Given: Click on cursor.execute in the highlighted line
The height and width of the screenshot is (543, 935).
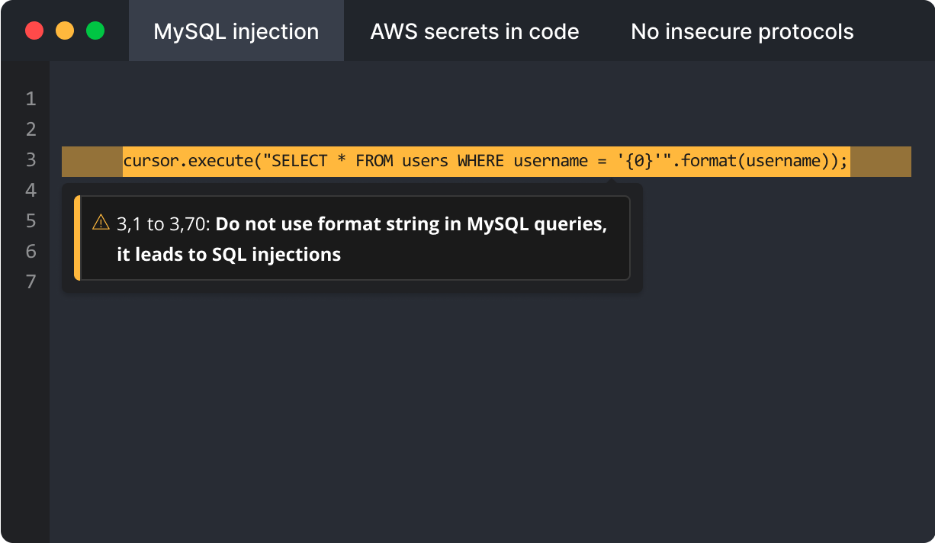Looking at the screenshot, I should 188,162.
